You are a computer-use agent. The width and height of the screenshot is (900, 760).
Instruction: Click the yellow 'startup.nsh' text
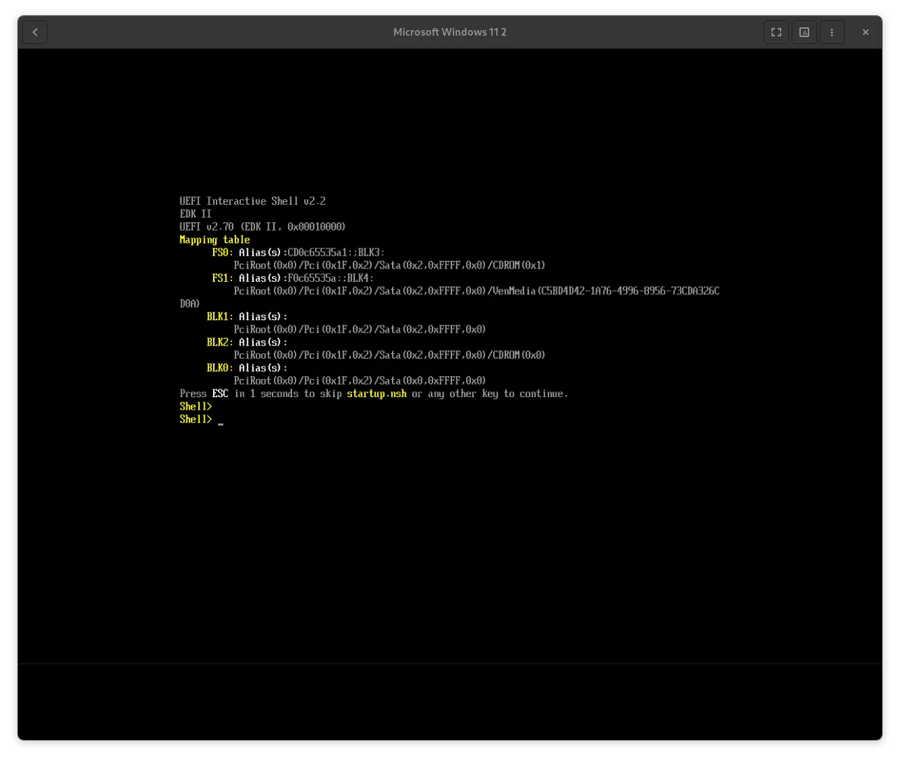(x=376, y=394)
